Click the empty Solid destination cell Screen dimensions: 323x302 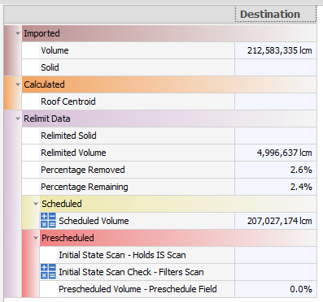[276, 67]
